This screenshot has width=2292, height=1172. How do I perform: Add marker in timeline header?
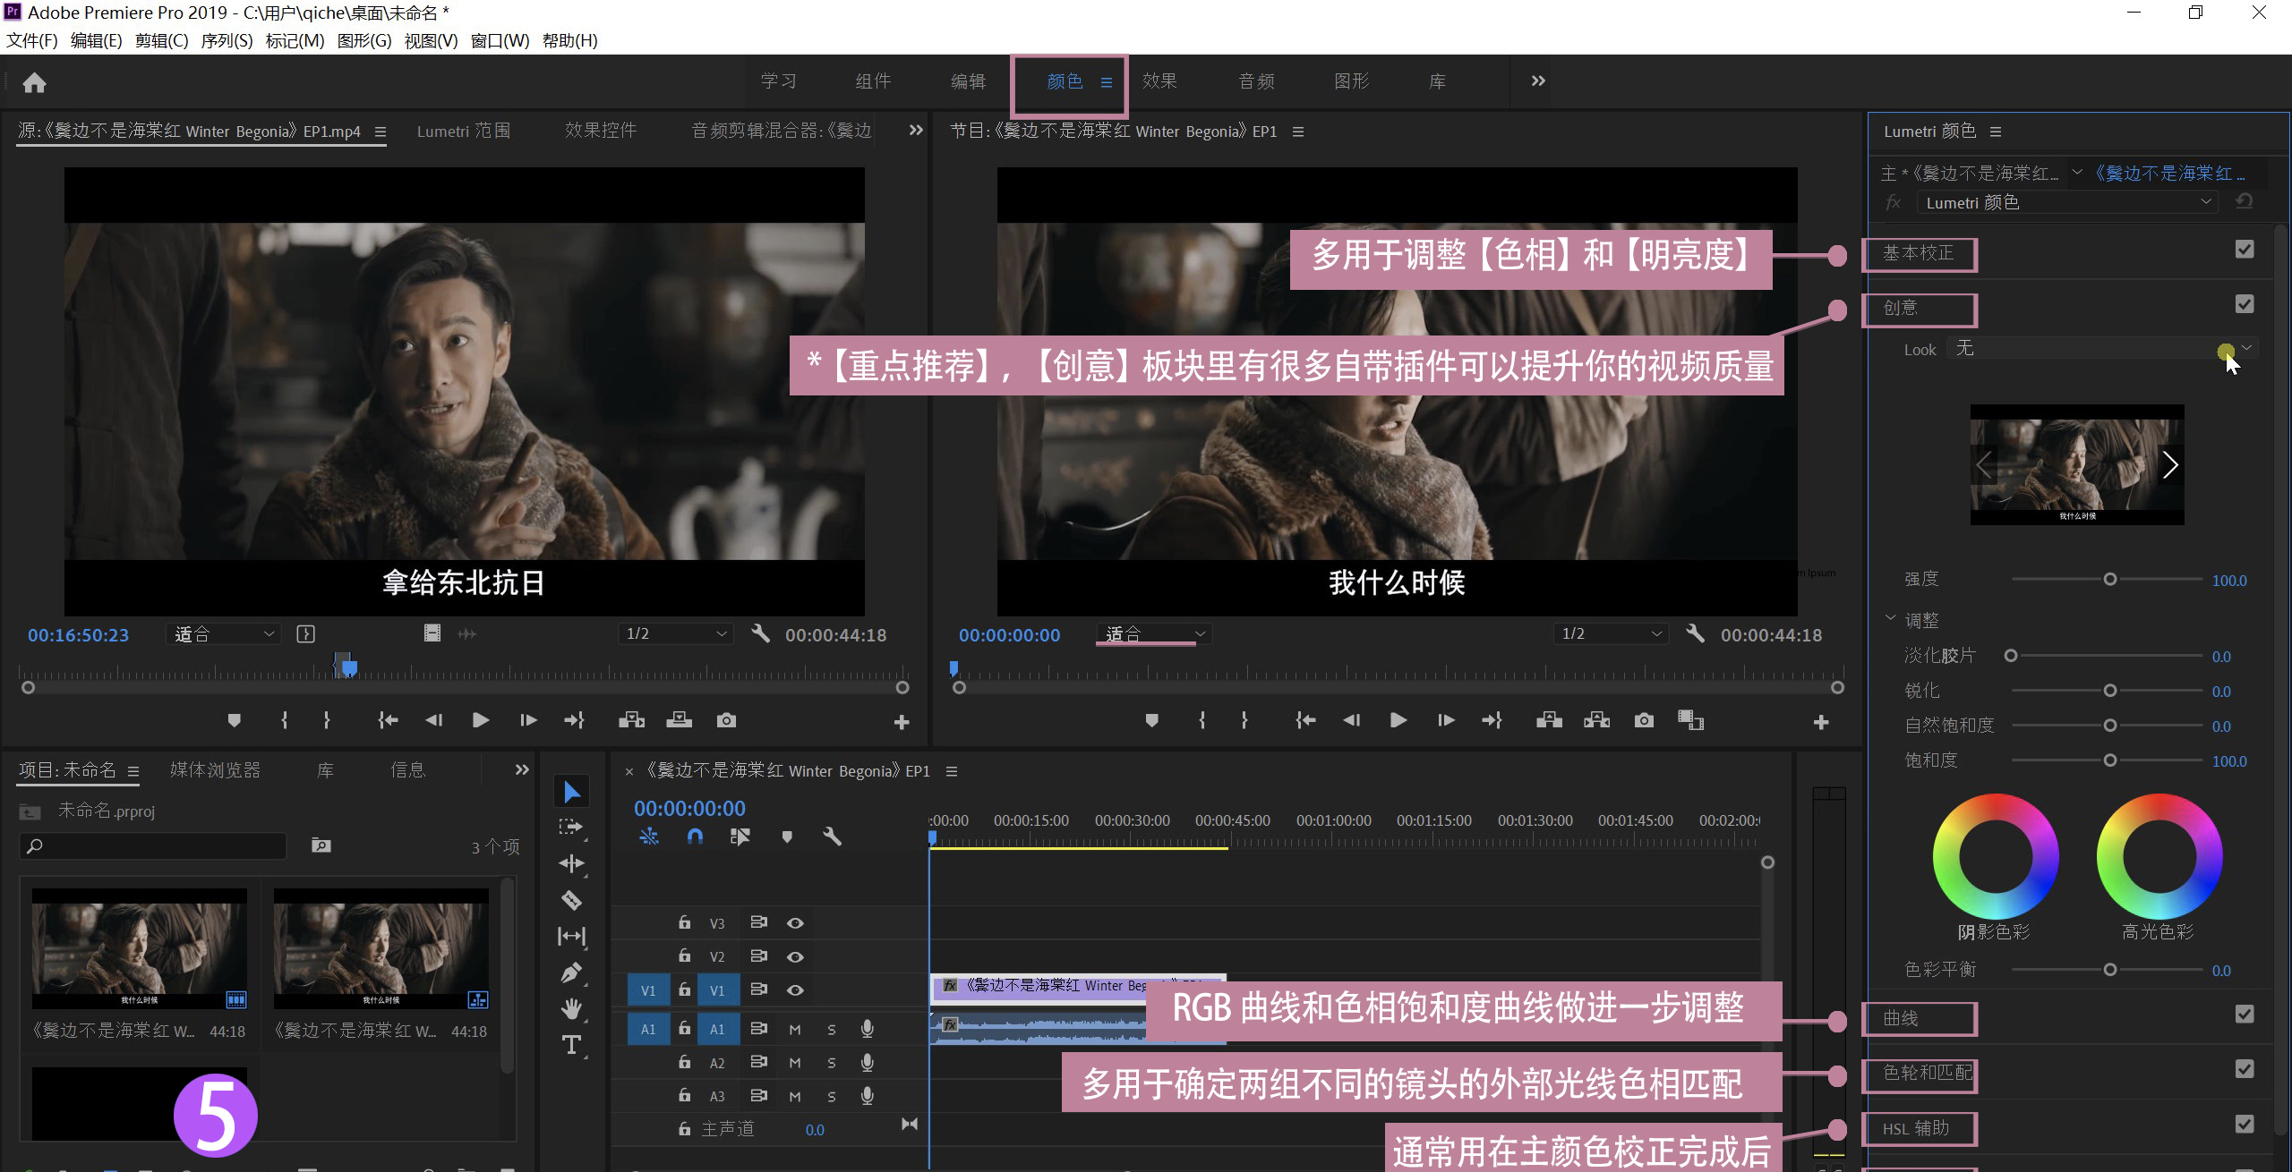[787, 837]
